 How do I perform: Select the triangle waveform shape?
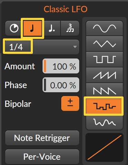(x=104, y=44)
